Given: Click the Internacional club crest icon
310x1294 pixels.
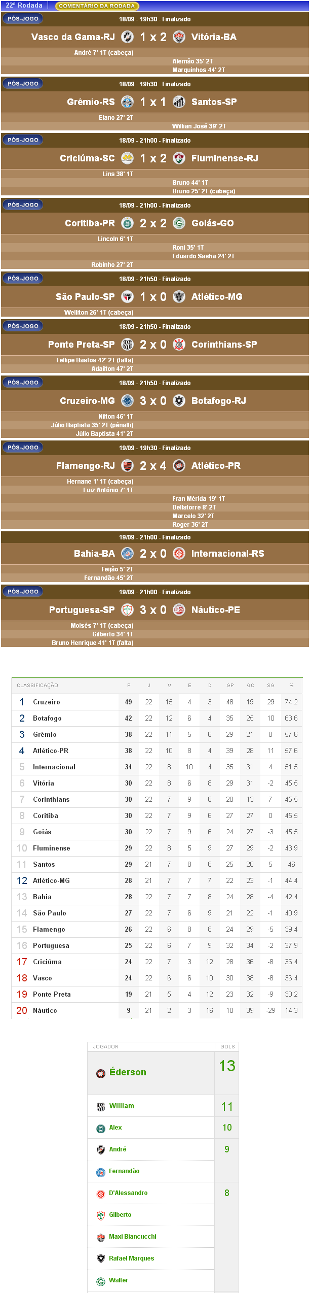Looking at the screenshot, I should click(179, 554).
